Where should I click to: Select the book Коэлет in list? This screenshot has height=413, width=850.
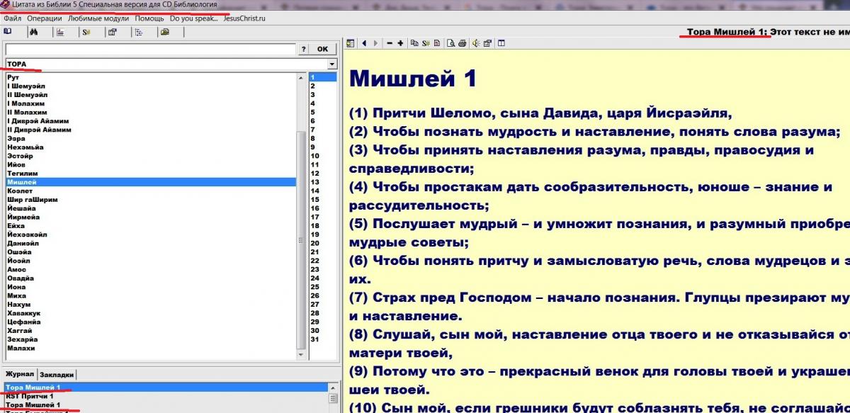tap(20, 191)
